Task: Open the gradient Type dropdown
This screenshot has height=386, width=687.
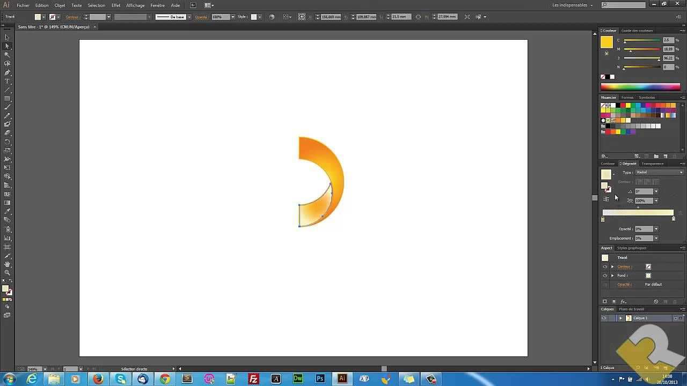Action: coord(659,172)
